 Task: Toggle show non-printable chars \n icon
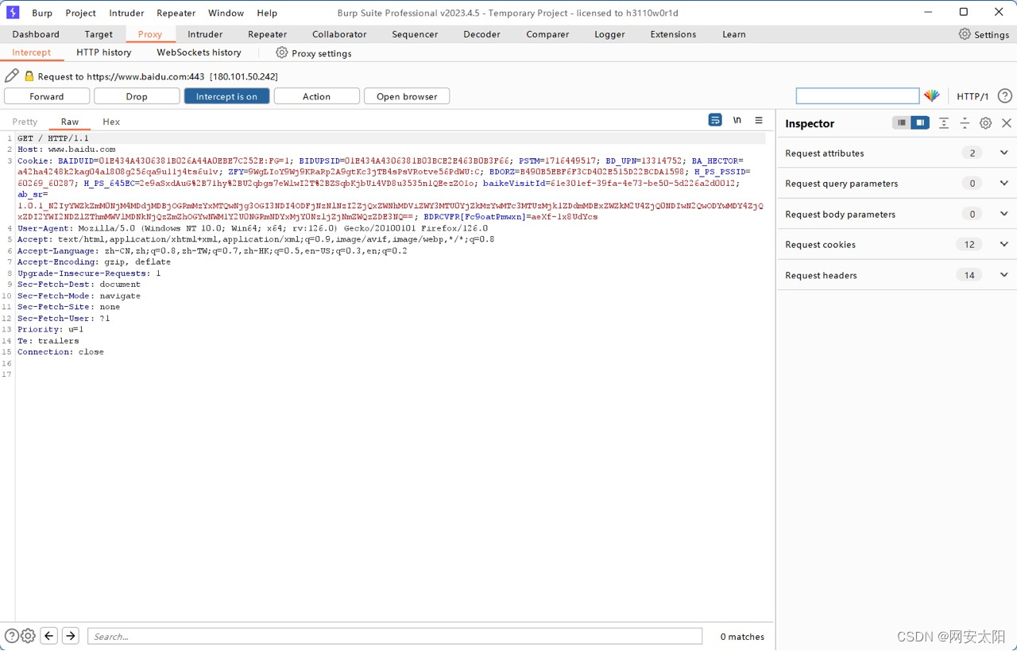(x=737, y=120)
